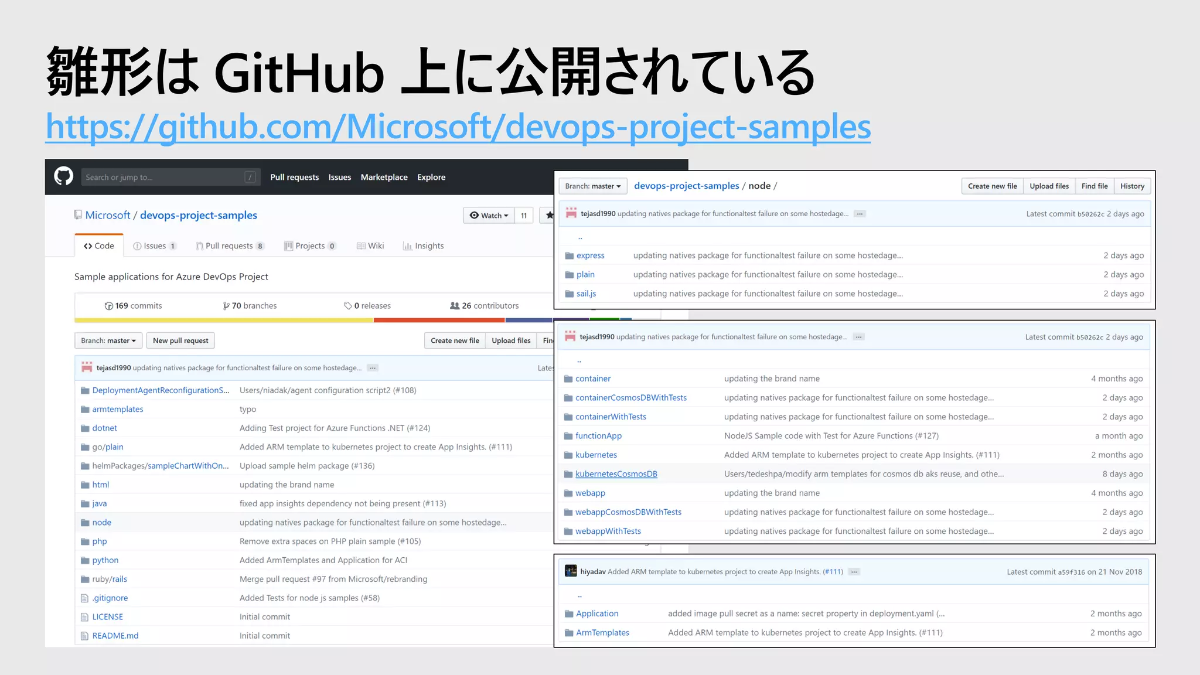Open the kubernetesCosmosDB folder link
Viewport: 1200px width, 675px height.
tap(616, 474)
